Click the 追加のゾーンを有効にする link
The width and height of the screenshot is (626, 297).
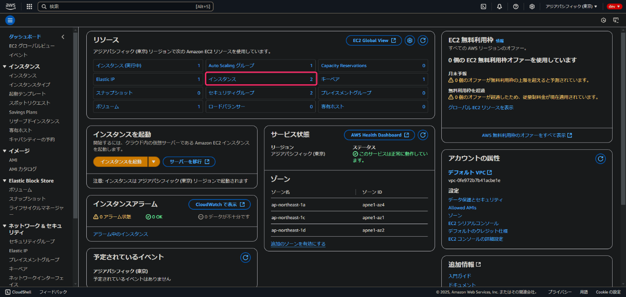(298, 244)
